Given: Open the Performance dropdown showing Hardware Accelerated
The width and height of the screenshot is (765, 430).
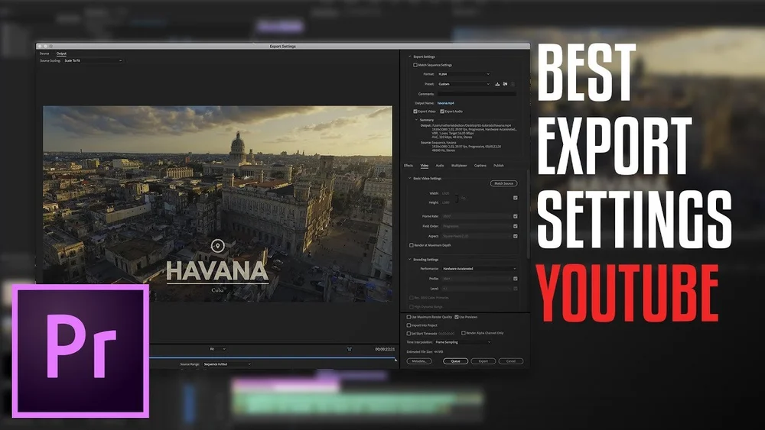Looking at the screenshot, I should [479, 269].
